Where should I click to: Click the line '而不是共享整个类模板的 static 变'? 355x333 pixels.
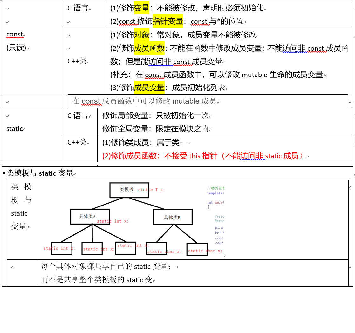click(97, 280)
